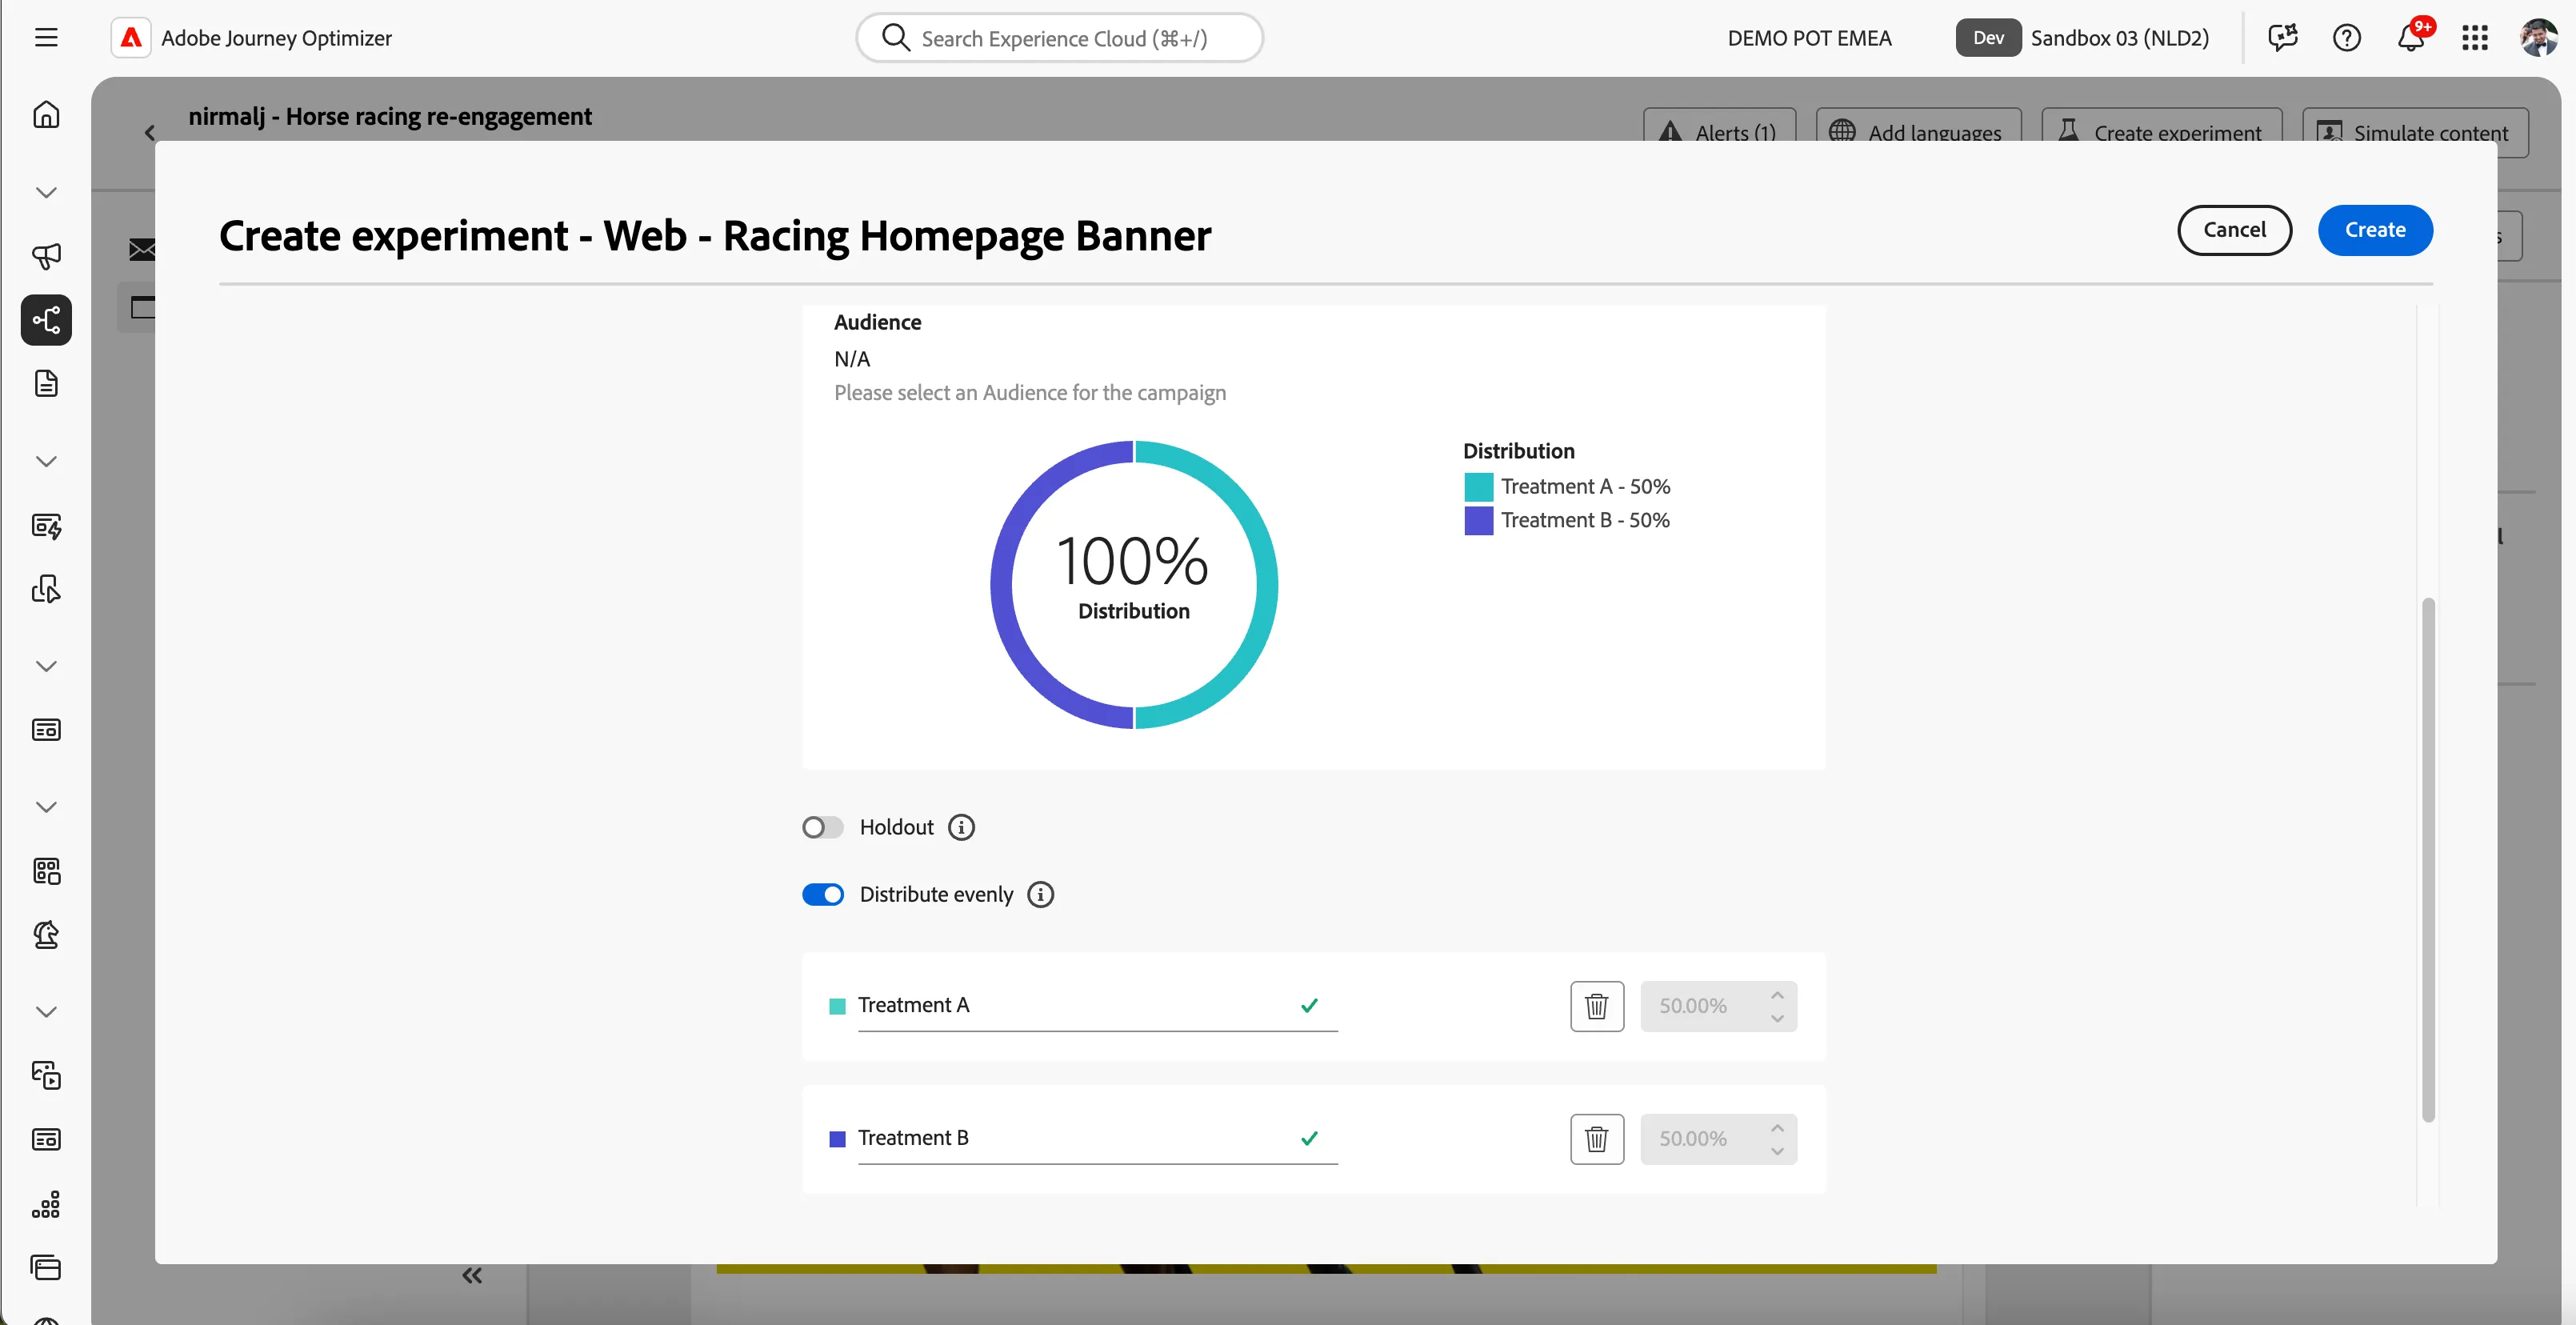Open the feedback chat icon

pos(2283,38)
